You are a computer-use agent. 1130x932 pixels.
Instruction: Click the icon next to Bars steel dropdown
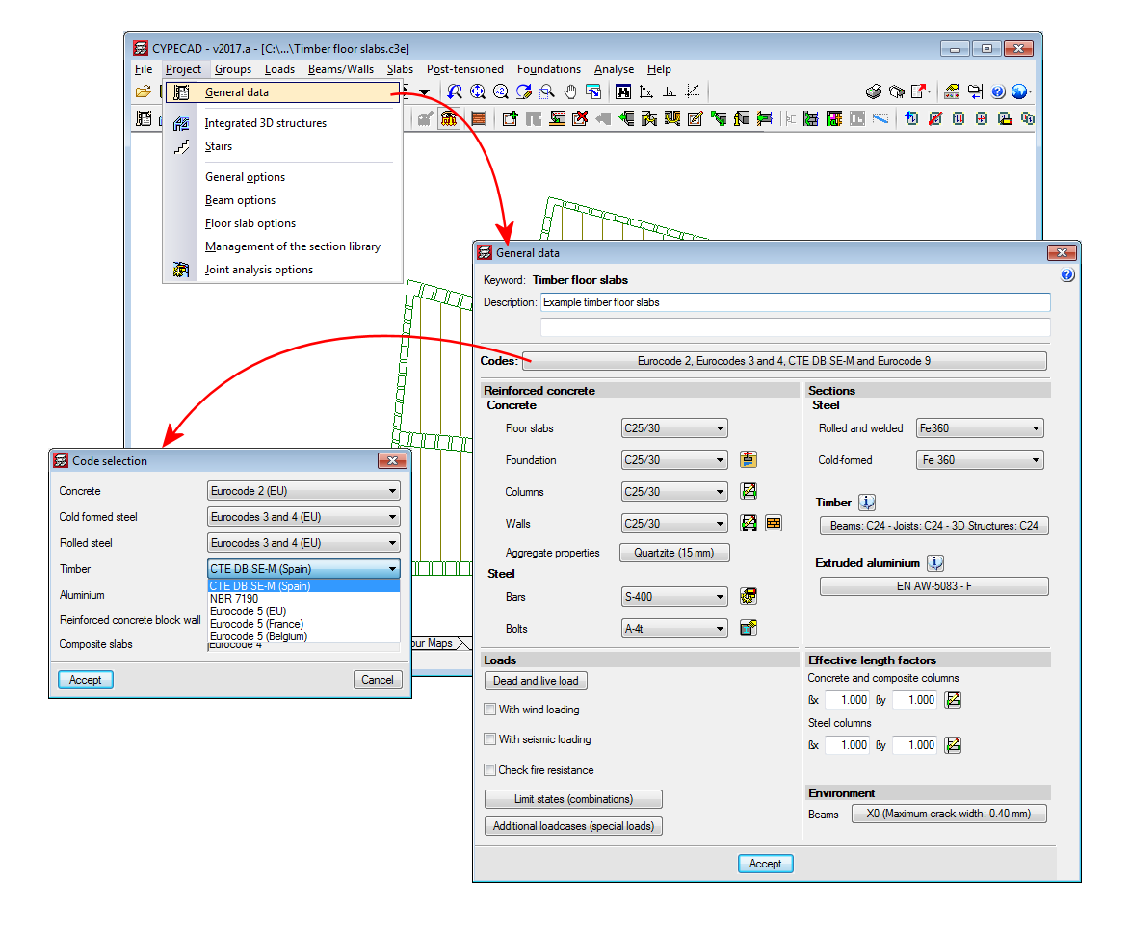point(749,597)
